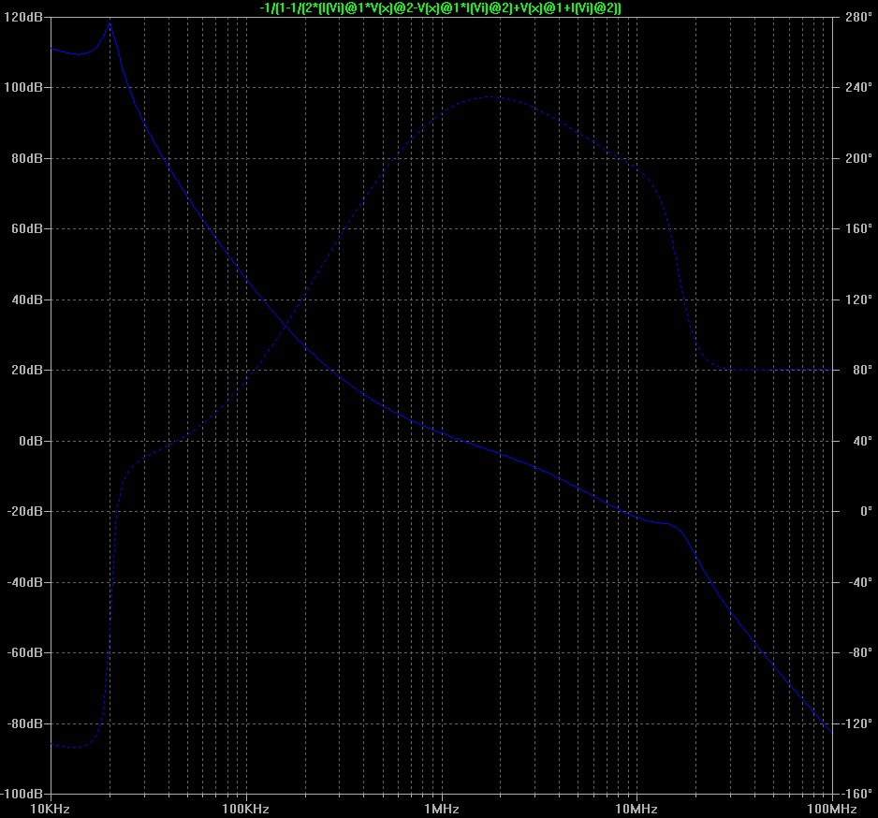This screenshot has height=818, width=878.
Task: Click the 100KHz frequency axis label
Action: point(245,809)
